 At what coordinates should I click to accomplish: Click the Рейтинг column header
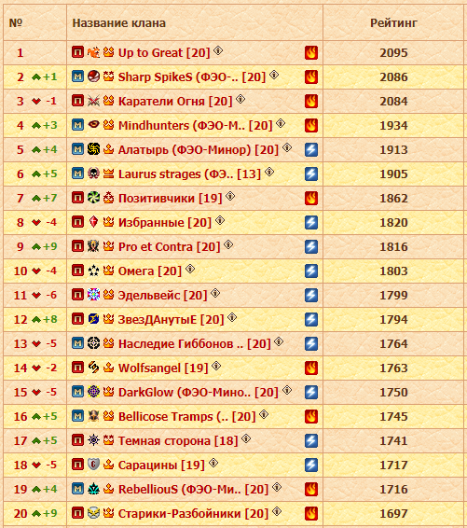tap(393, 23)
